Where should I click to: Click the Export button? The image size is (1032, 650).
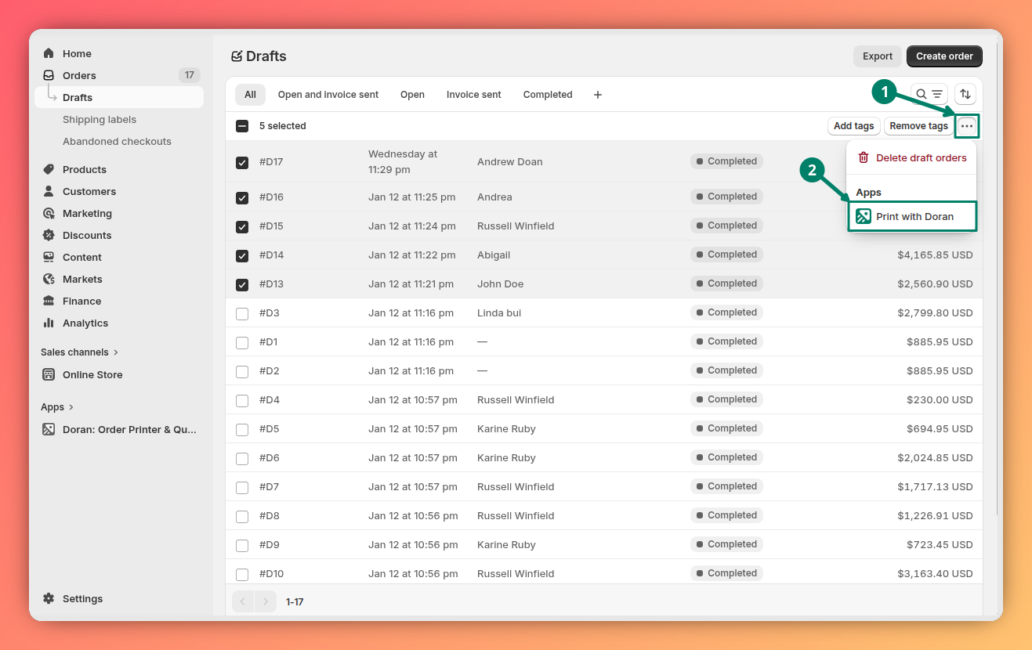pos(878,56)
